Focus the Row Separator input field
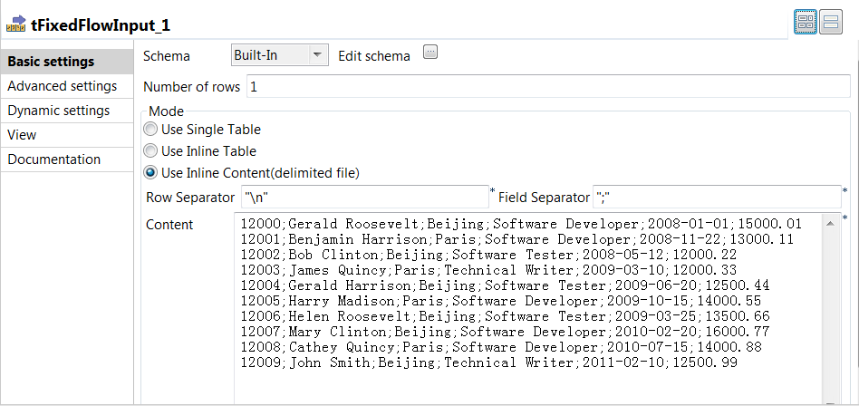The image size is (859, 406). pos(364,197)
